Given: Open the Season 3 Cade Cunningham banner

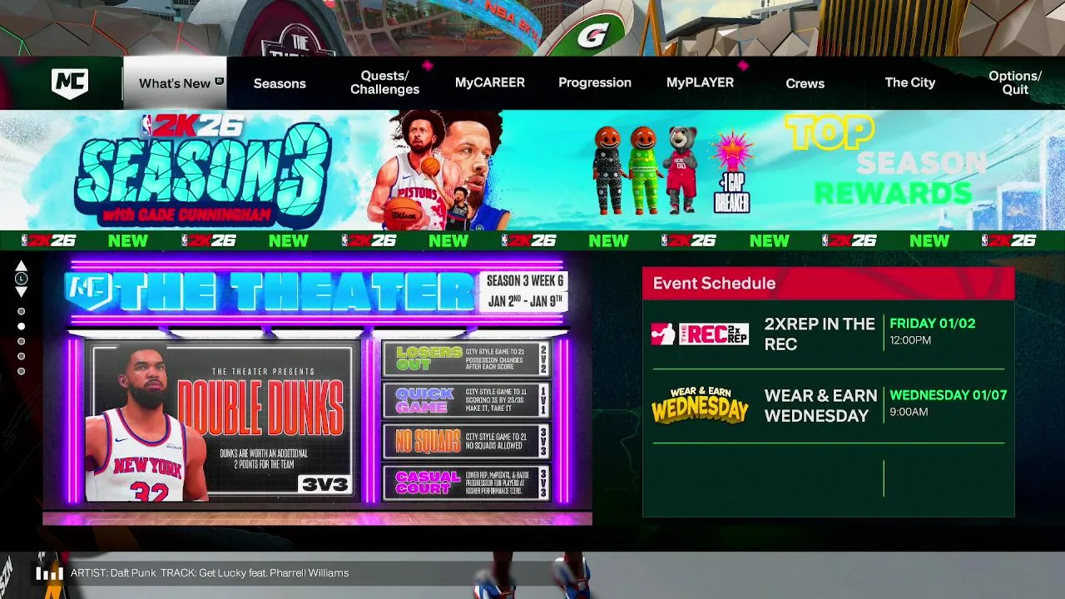Looking at the screenshot, I should tap(291, 170).
